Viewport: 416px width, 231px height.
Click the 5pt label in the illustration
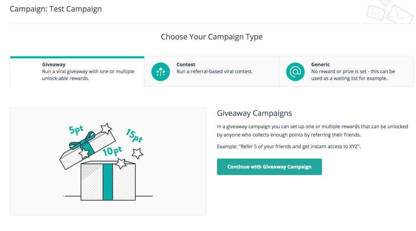point(76,130)
